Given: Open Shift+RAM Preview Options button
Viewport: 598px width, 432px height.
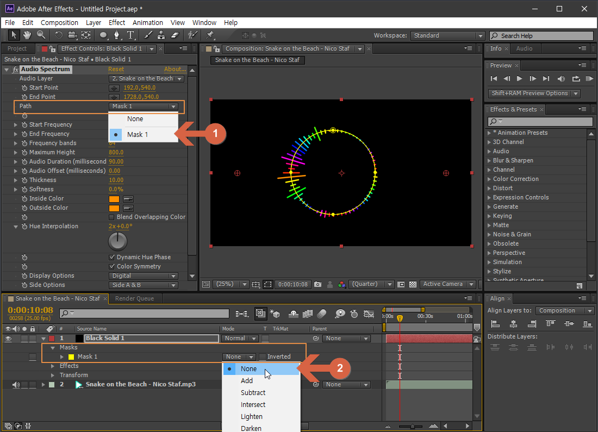Looking at the screenshot, I should (534, 93).
